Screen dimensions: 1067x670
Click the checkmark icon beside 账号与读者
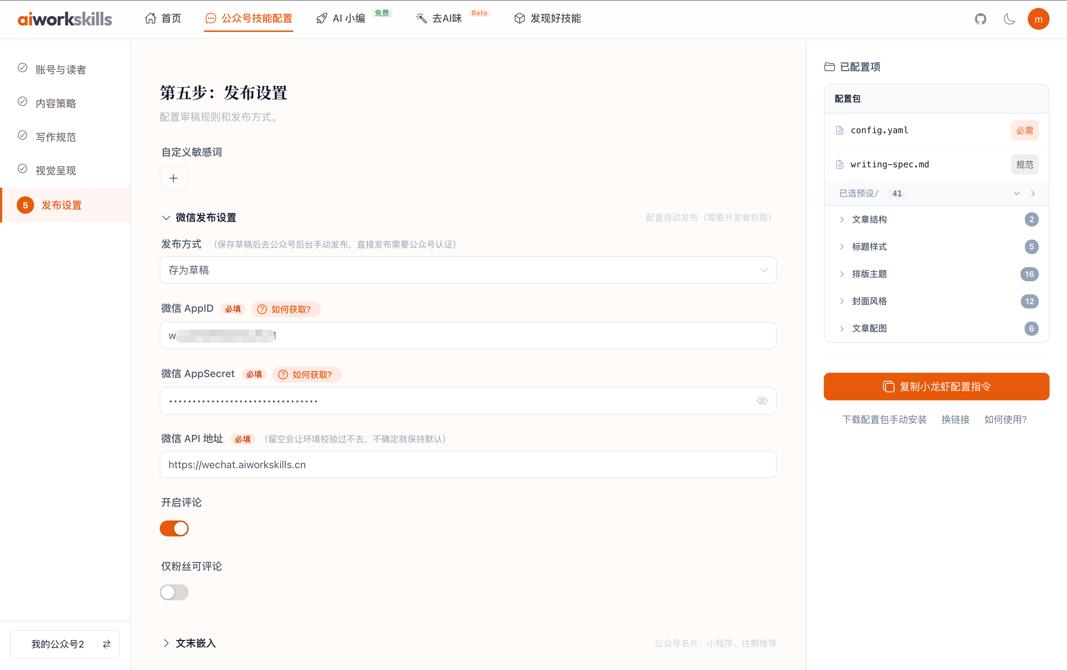pos(23,68)
